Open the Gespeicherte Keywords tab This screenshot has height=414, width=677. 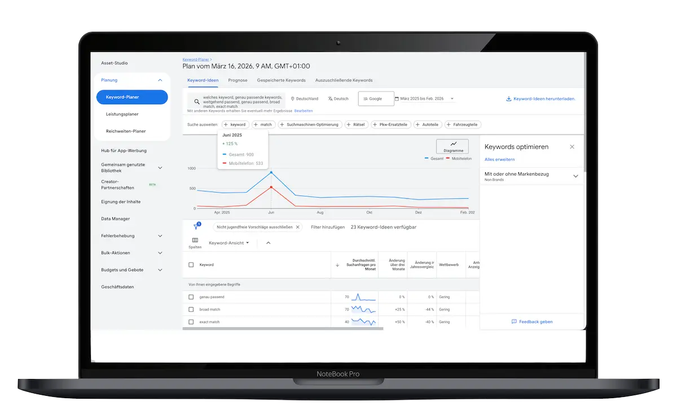coord(281,80)
